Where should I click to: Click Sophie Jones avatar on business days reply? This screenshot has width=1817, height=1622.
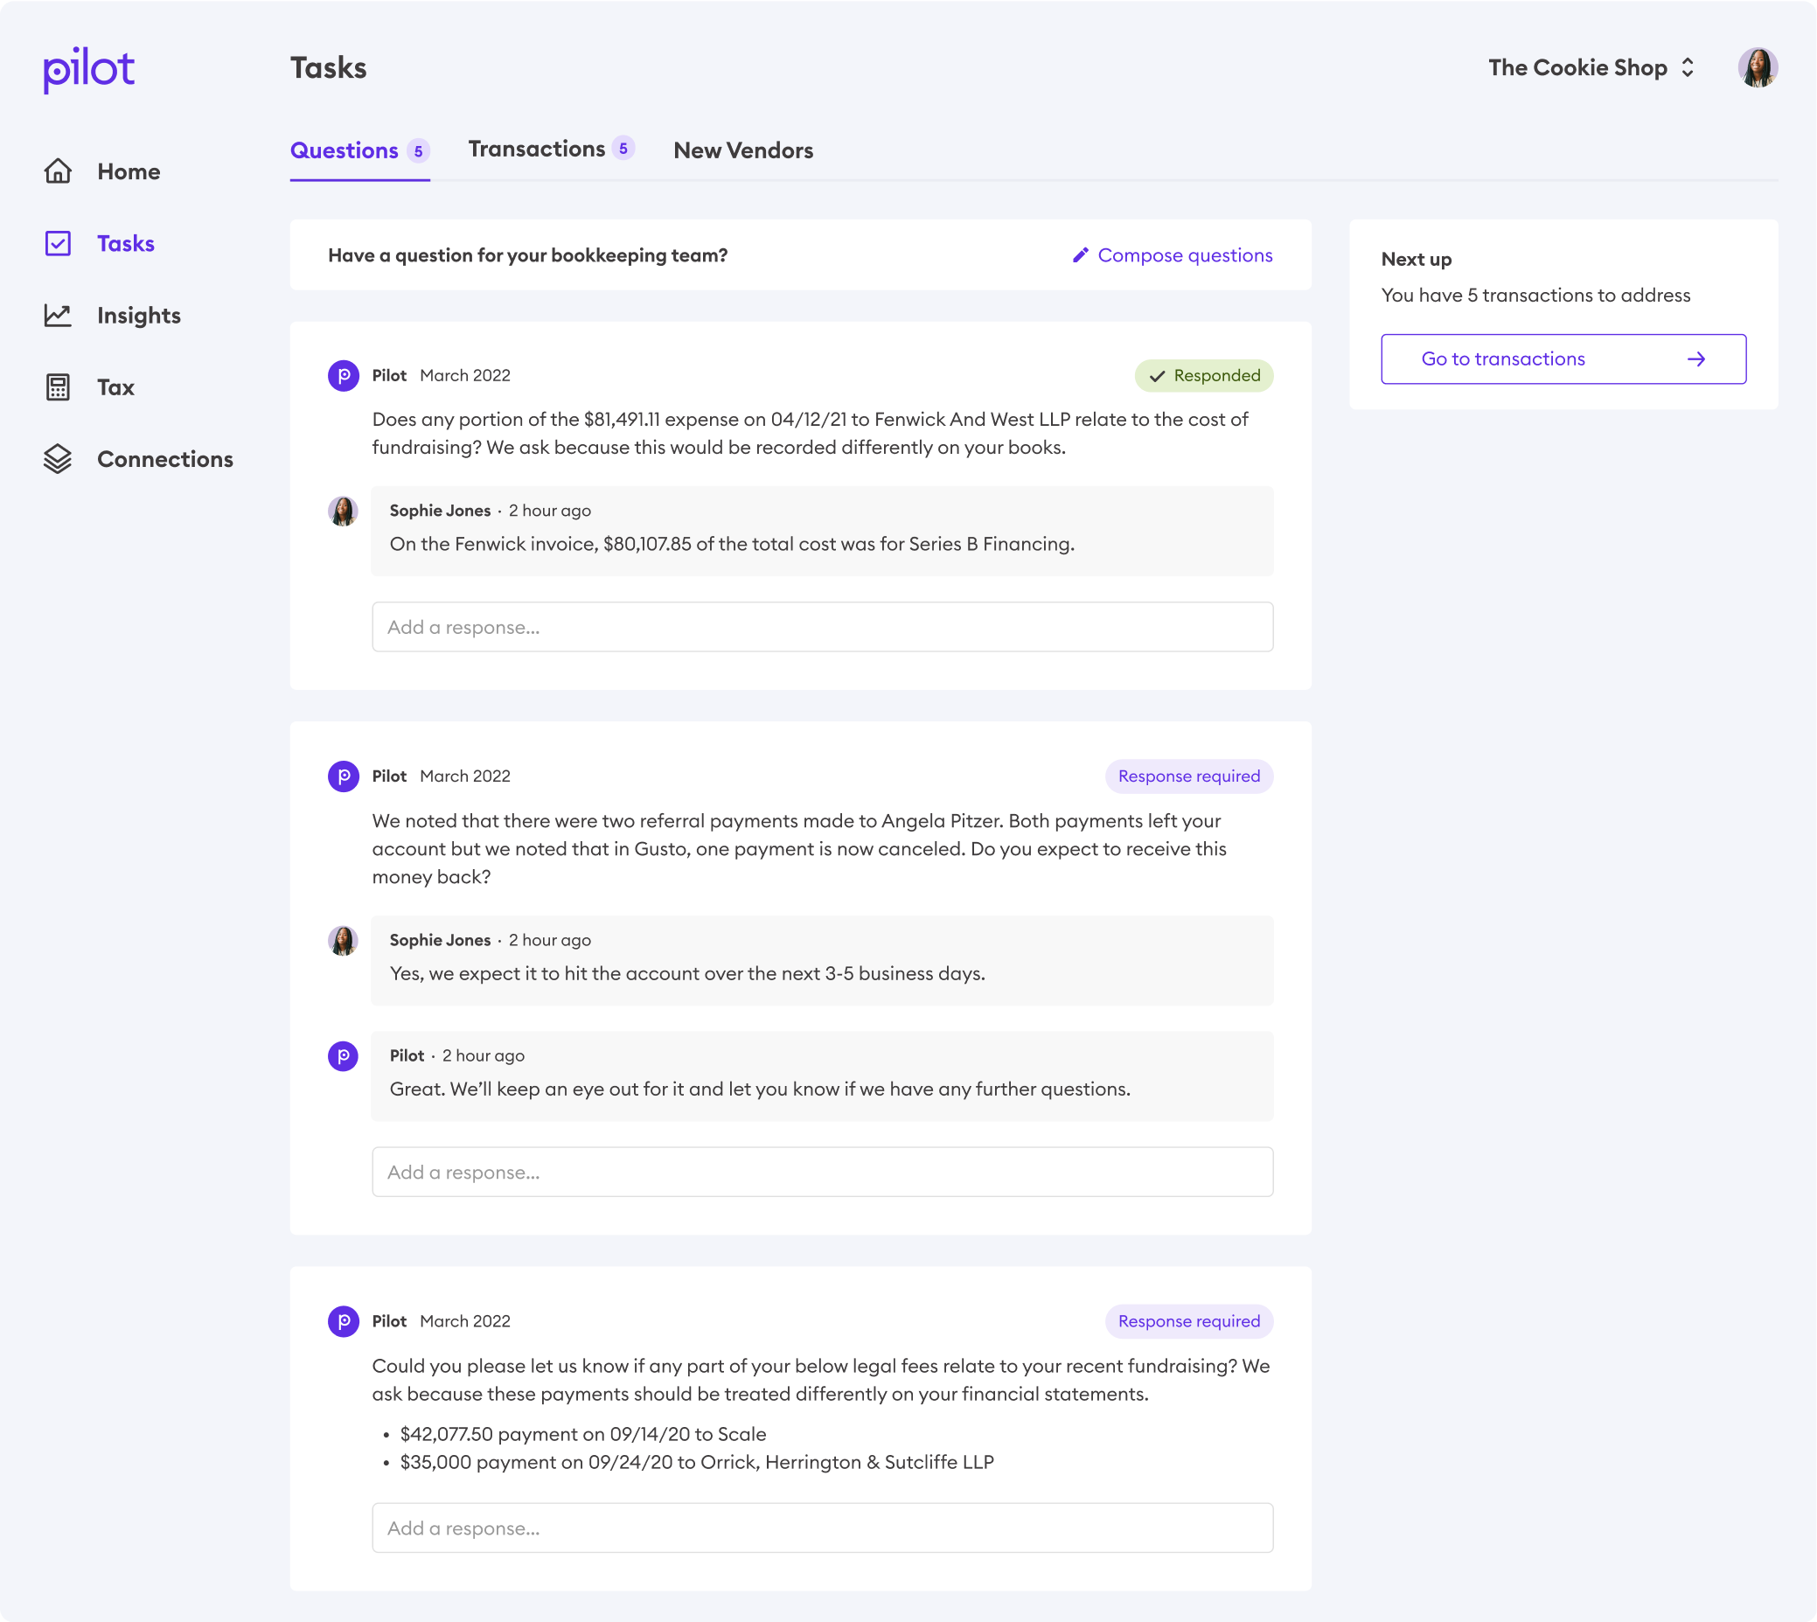click(x=343, y=941)
